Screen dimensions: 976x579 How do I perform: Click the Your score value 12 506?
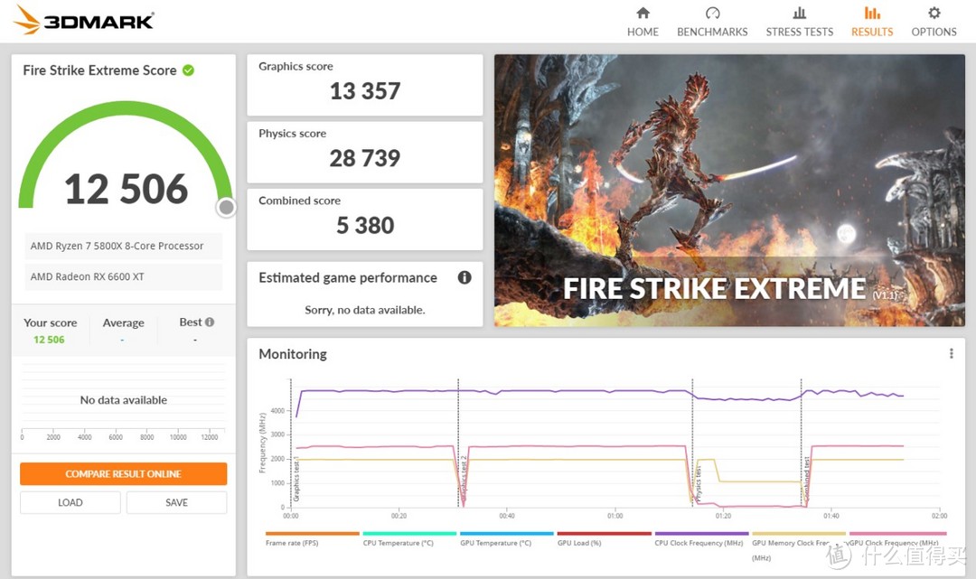(x=49, y=340)
